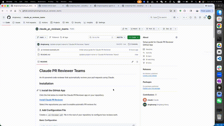Open the Bookmarks menu in menu bar
Image resolution: width=224 pixels, height=126 pixels.
pos(42,2)
